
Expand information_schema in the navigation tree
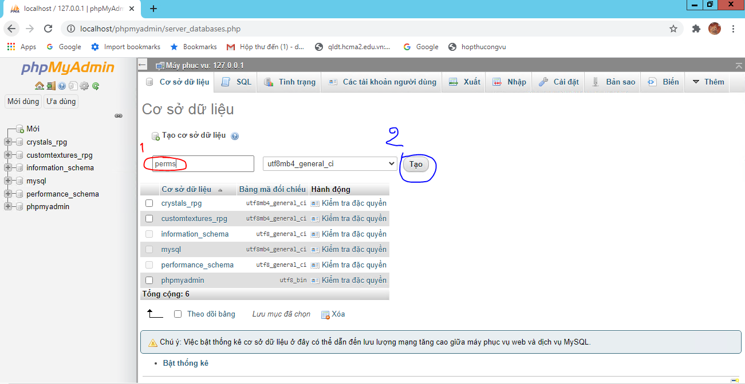pyautogui.click(x=8, y=167)
